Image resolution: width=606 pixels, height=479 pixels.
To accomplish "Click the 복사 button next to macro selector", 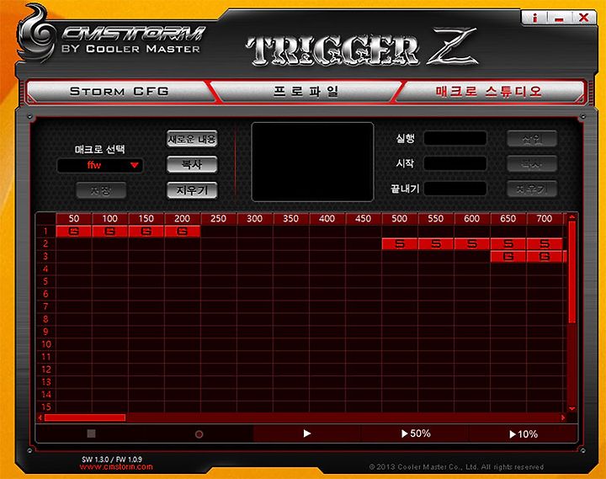I will 192,164.
